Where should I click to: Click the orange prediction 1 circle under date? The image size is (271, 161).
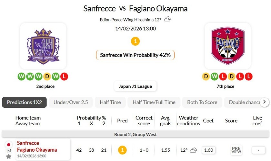point(135,41)
